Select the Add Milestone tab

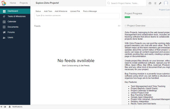pyautogui.click(x=61, y=11)
